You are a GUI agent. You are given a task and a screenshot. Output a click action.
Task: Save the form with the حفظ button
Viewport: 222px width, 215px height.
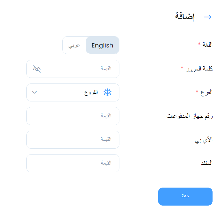[x=185, y=196]
